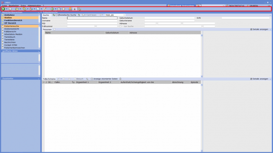Click the round info icon in toolbar
Screen dimensions: 273x153
[x=64, y=9]
